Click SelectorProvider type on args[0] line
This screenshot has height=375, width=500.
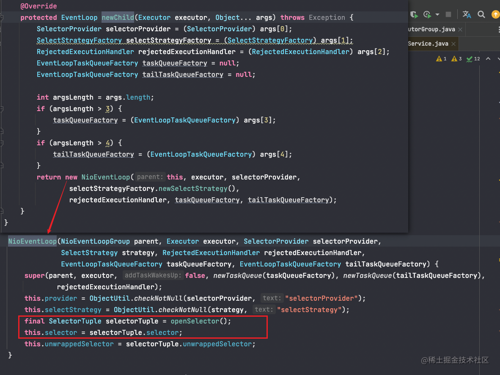pos(69,29)
